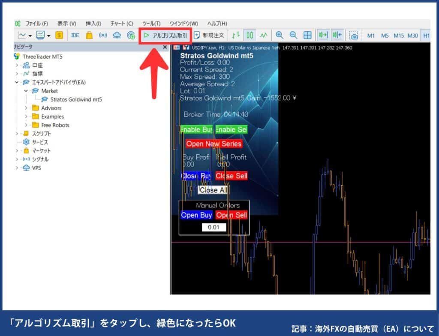439x336 pixels.
Task: Open the チャート(C) menu
Action: tap(121, 24)
